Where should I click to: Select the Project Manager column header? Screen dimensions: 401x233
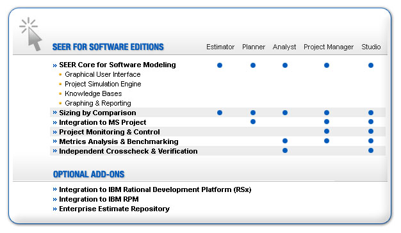click(329, 47)
